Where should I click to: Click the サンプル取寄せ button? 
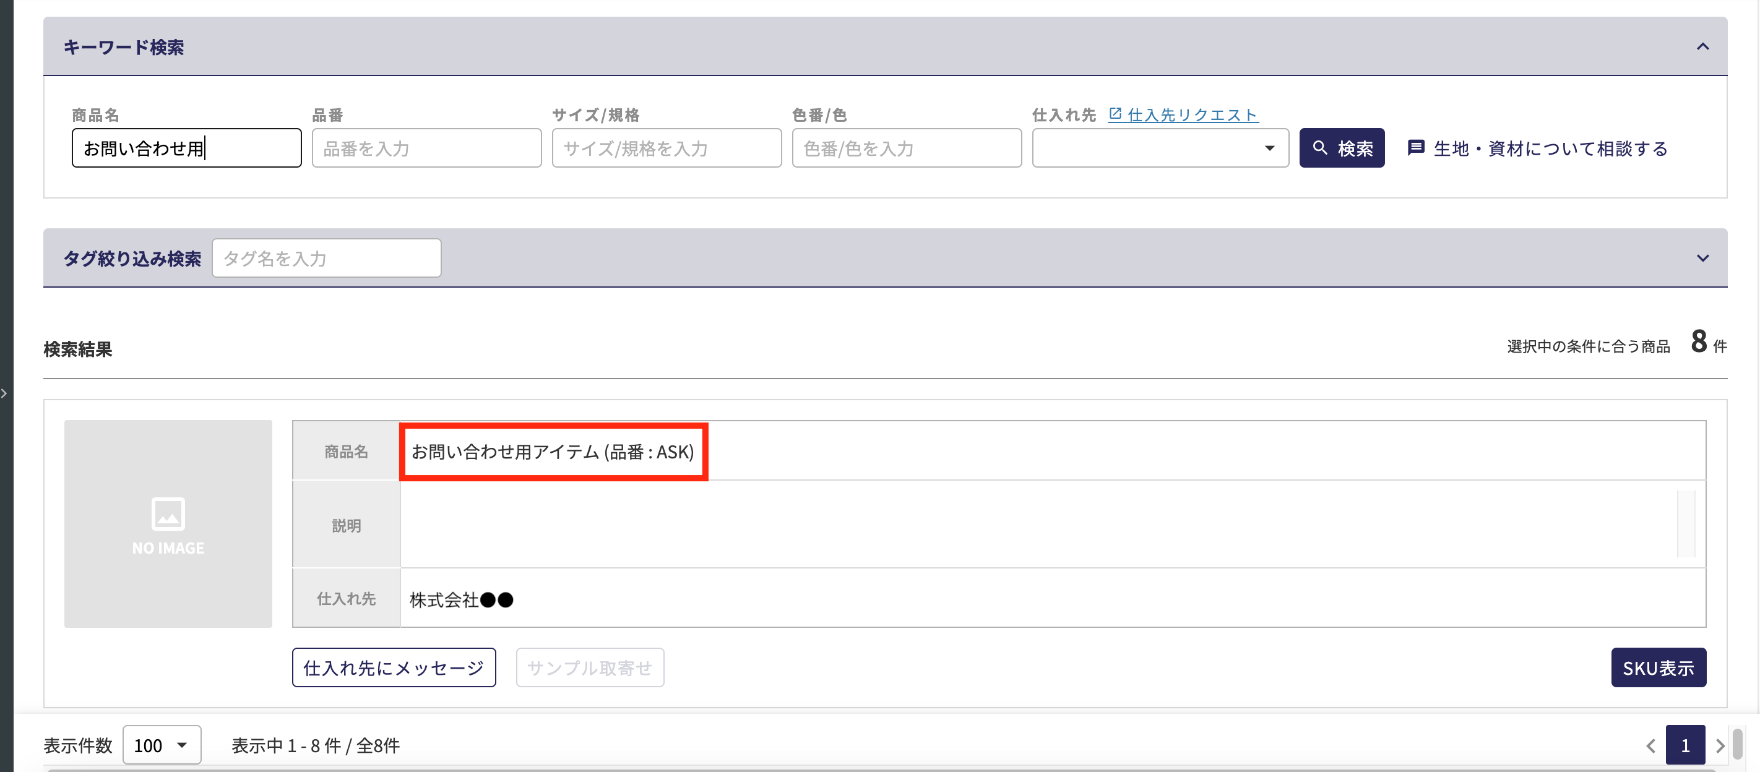click(x=590, y=667)
